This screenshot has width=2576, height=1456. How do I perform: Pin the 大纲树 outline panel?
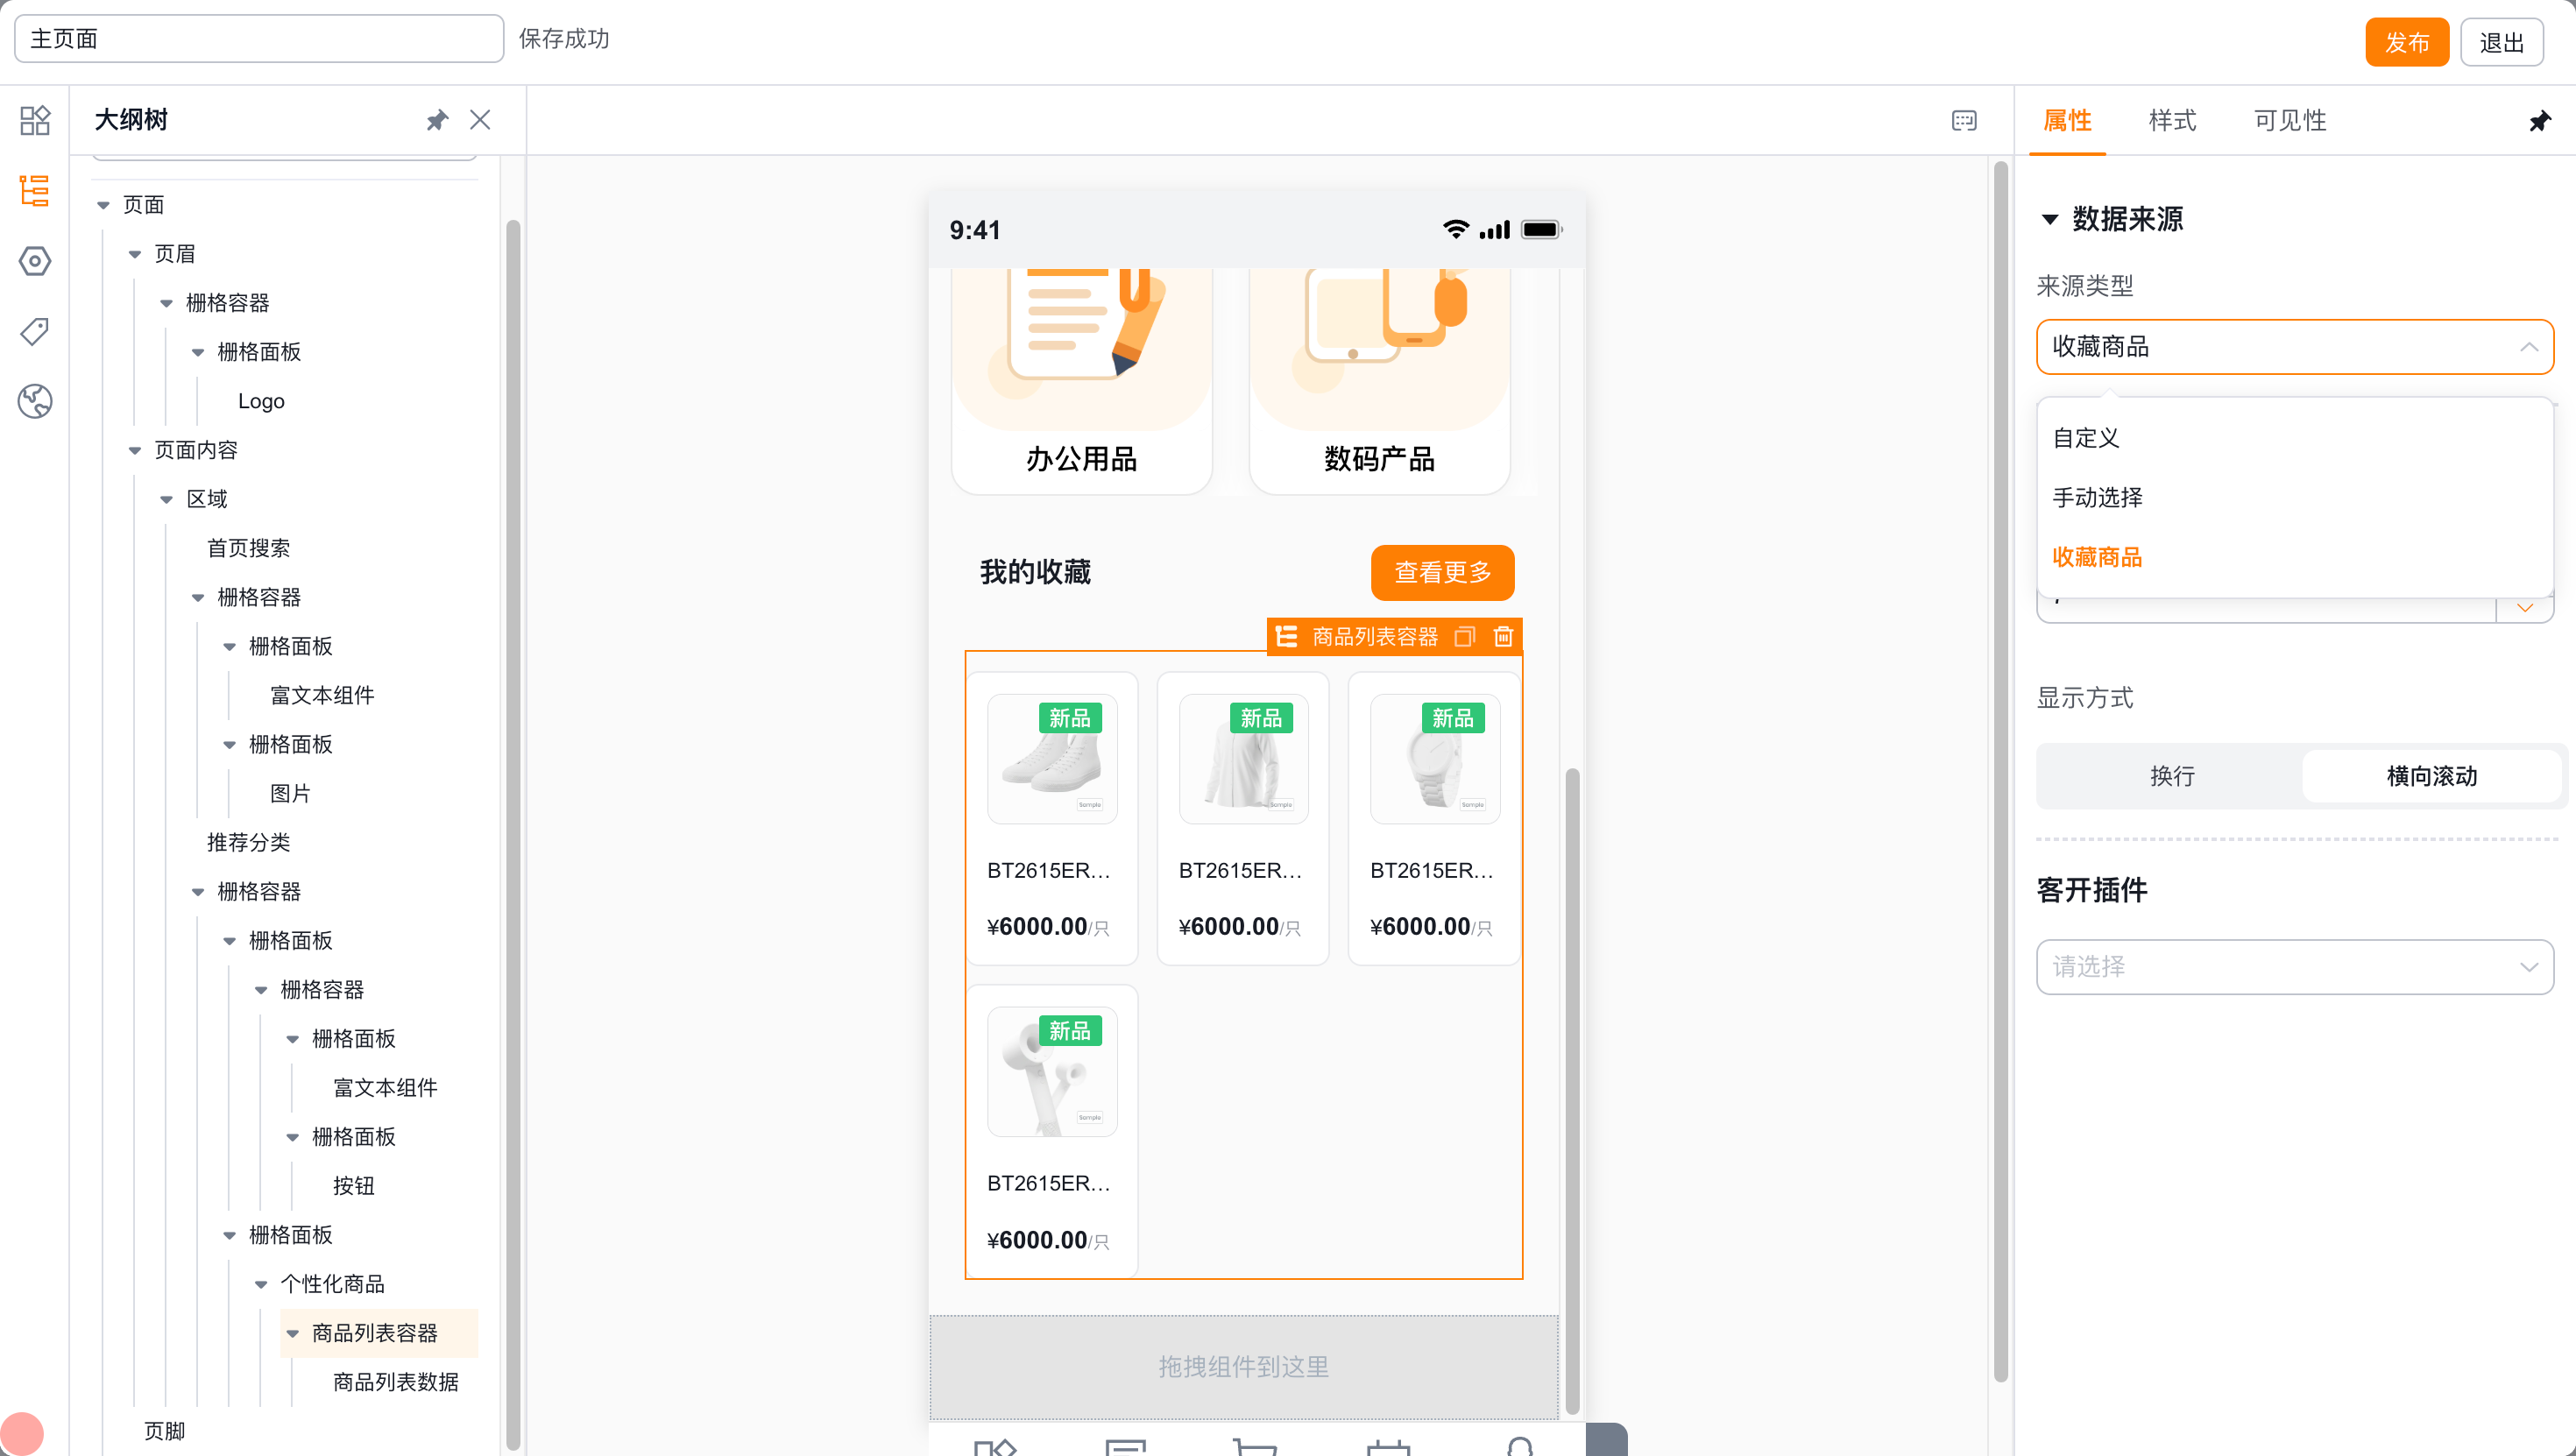click(437, 120)
